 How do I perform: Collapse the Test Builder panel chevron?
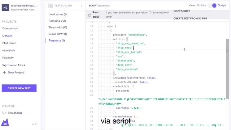coord(82,6)
